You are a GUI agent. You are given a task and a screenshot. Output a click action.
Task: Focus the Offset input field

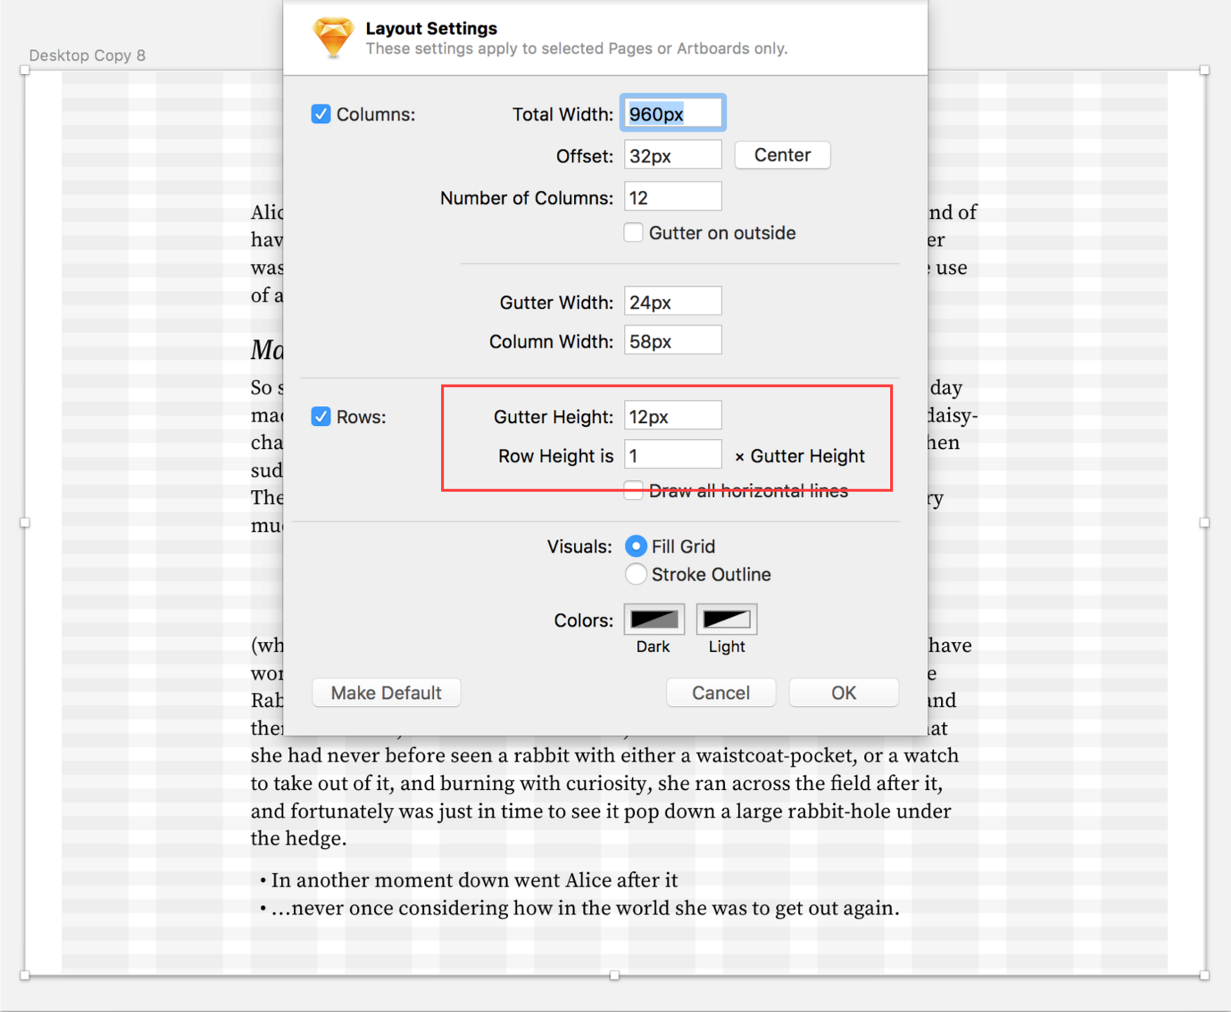(672, 156)
